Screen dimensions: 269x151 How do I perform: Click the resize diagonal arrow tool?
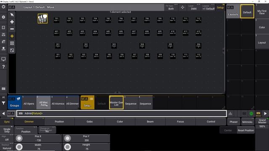click(12, 50)
